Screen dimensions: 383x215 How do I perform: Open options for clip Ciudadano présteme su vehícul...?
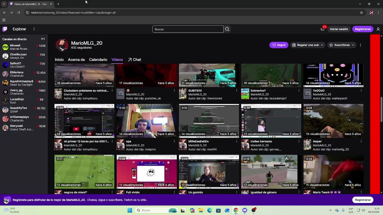(x=112, y=90)
